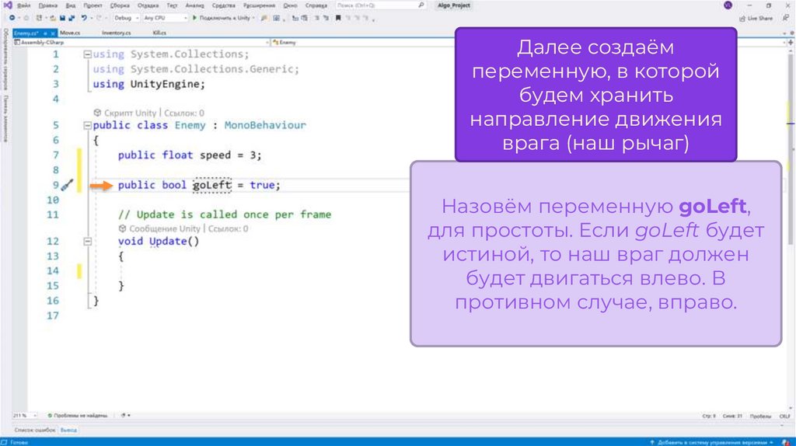Viewport: 796px width, 446px height.
Task: Open the Enemy class navigation dropdown
Action: click(x=528, y=43)
